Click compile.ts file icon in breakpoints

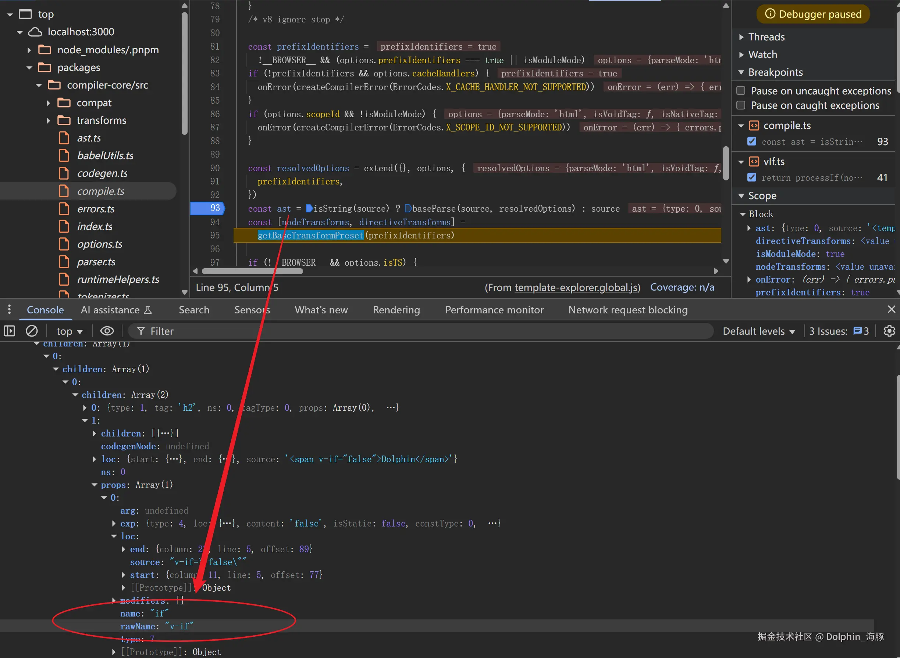tap(754, 126)
